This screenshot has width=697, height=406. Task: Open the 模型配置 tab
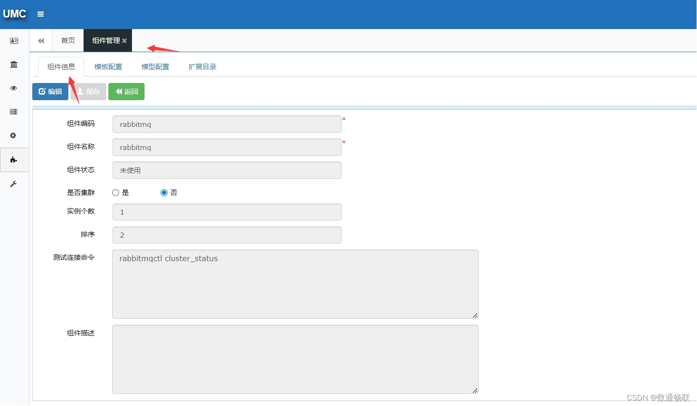(155, 67)
